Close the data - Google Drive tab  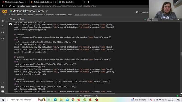pos(84,2)
